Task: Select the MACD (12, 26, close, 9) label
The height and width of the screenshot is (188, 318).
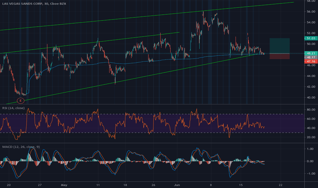Action: 21,147
